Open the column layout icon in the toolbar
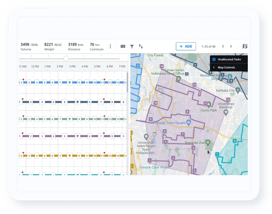The height and width of the screenshot is (214, 272). [x=123, y=46]
